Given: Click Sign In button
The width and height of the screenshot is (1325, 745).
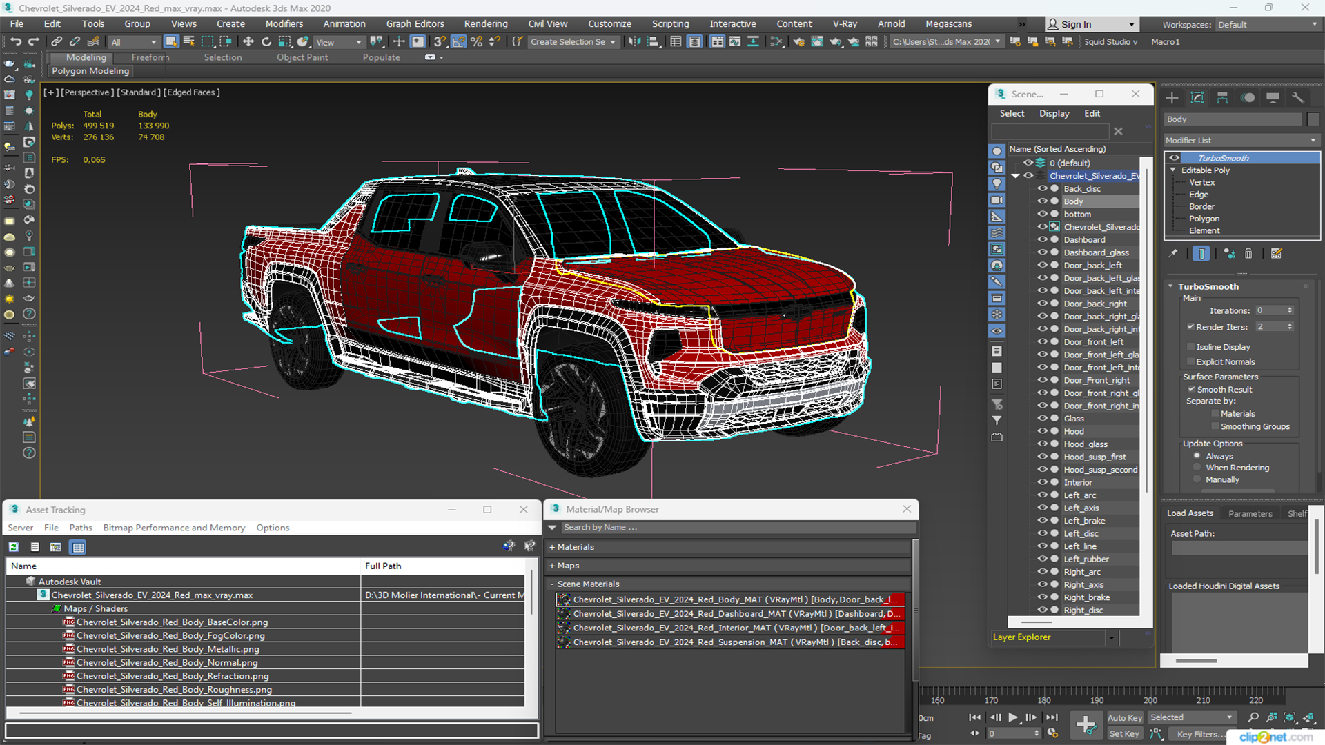Looking at the screenshot, I should tap(1091, 24).
